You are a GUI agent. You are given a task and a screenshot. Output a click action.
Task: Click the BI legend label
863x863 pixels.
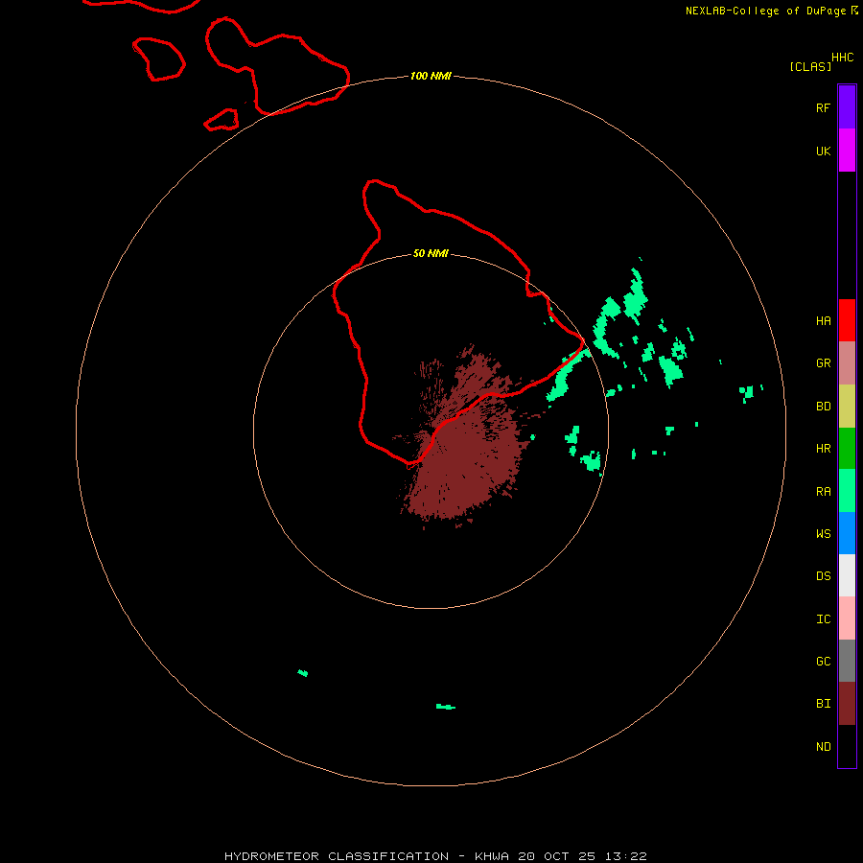tap(823, 704)
